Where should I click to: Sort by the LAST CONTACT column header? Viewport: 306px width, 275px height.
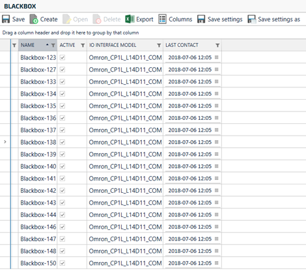[182, 45]
